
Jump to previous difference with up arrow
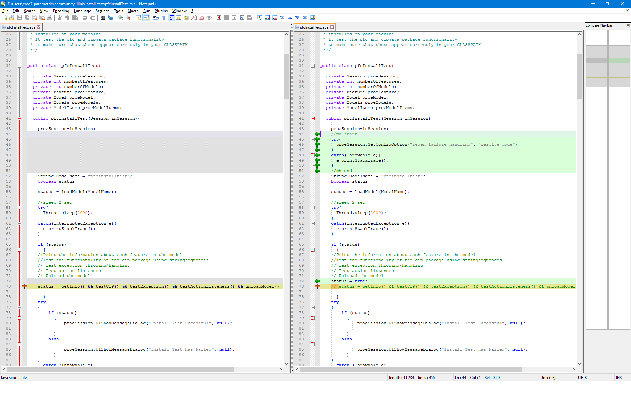(x=290, y=18)
